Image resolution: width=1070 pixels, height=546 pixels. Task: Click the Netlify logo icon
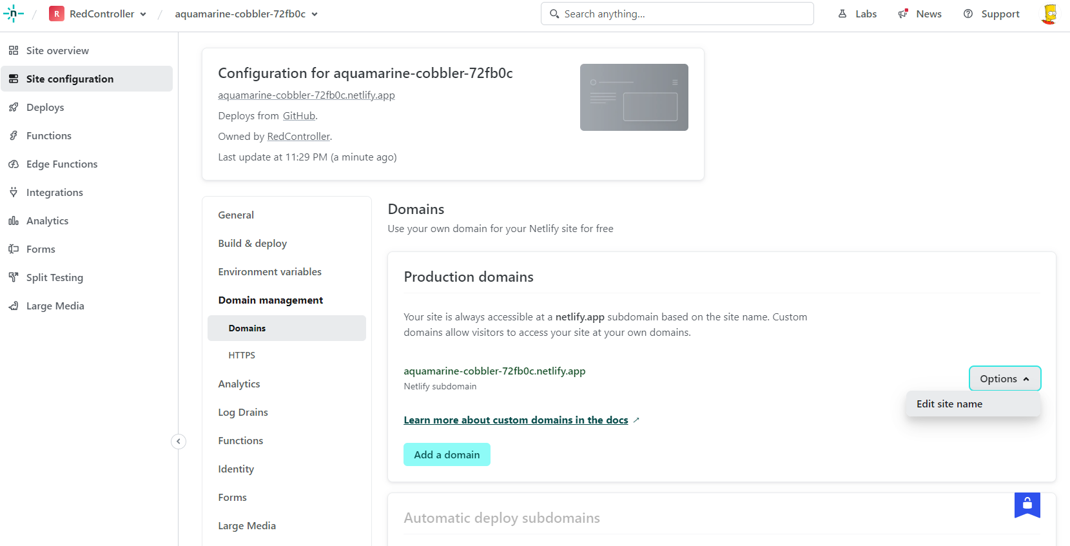(x=13, y=14)
